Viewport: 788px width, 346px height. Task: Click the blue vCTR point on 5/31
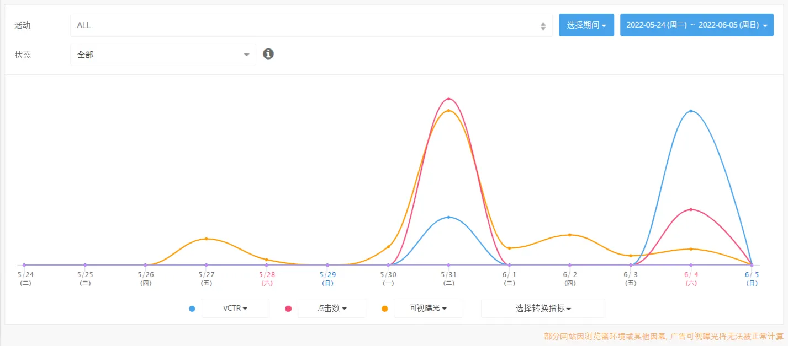click(448, 217)
